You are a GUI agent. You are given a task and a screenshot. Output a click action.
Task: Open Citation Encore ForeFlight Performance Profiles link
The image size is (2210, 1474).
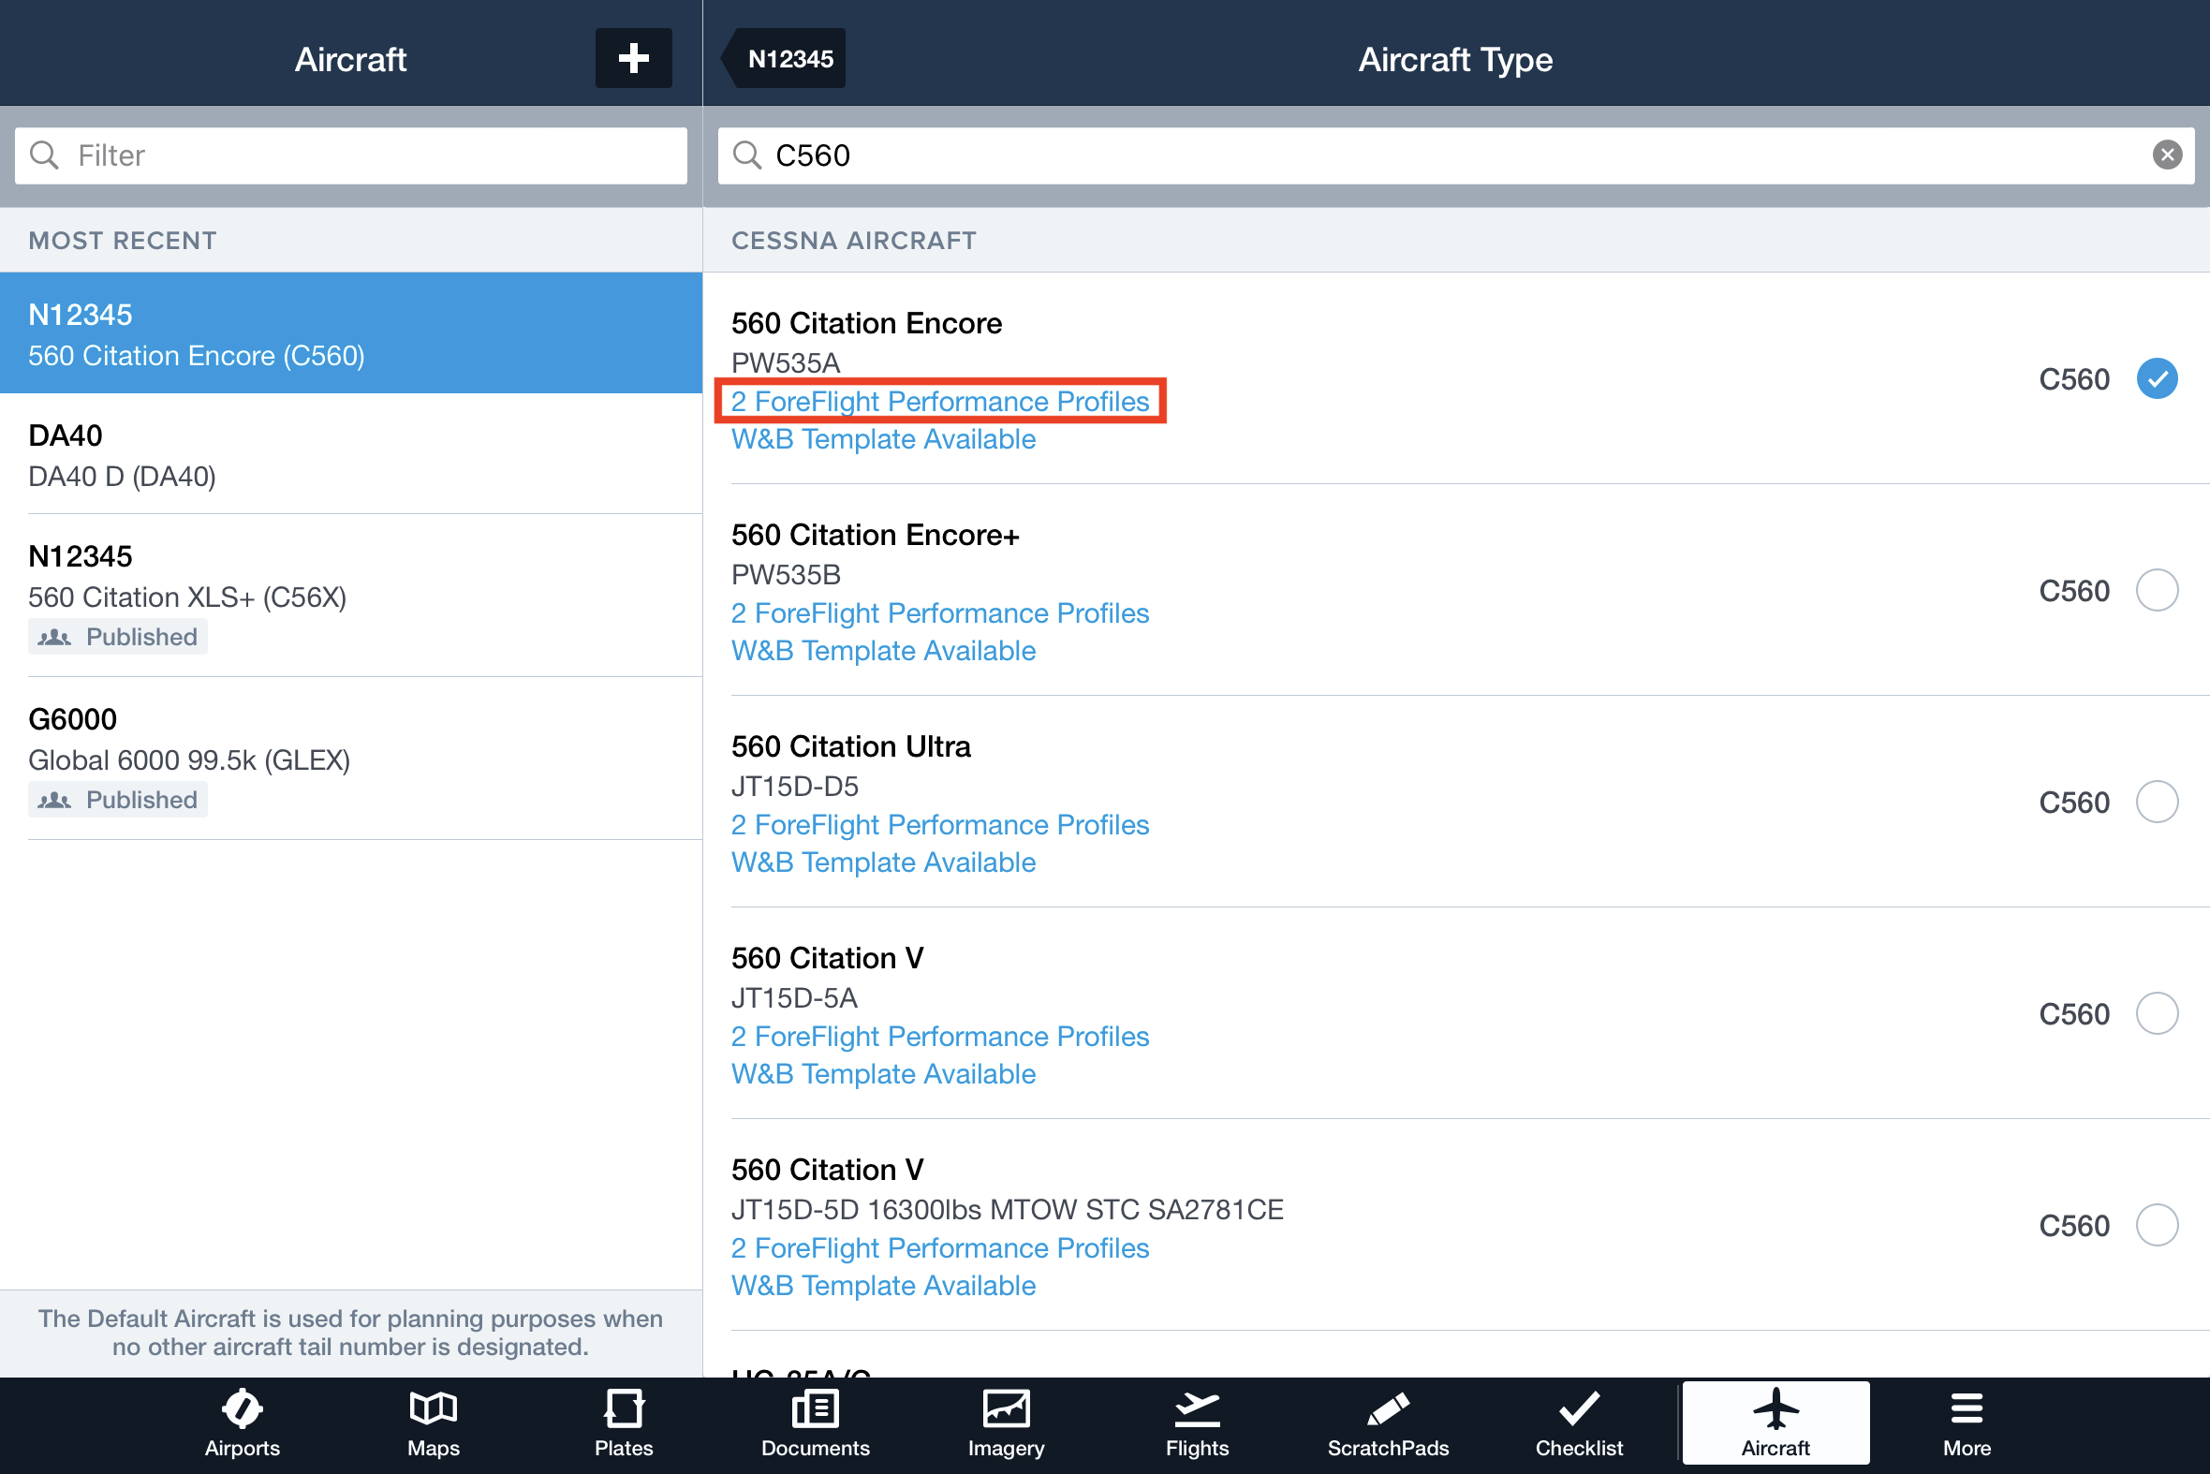click(940, 402)
